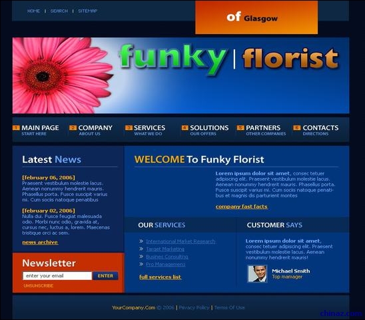
Task: Open the Sitemap link in top bar
Action: 87,11
